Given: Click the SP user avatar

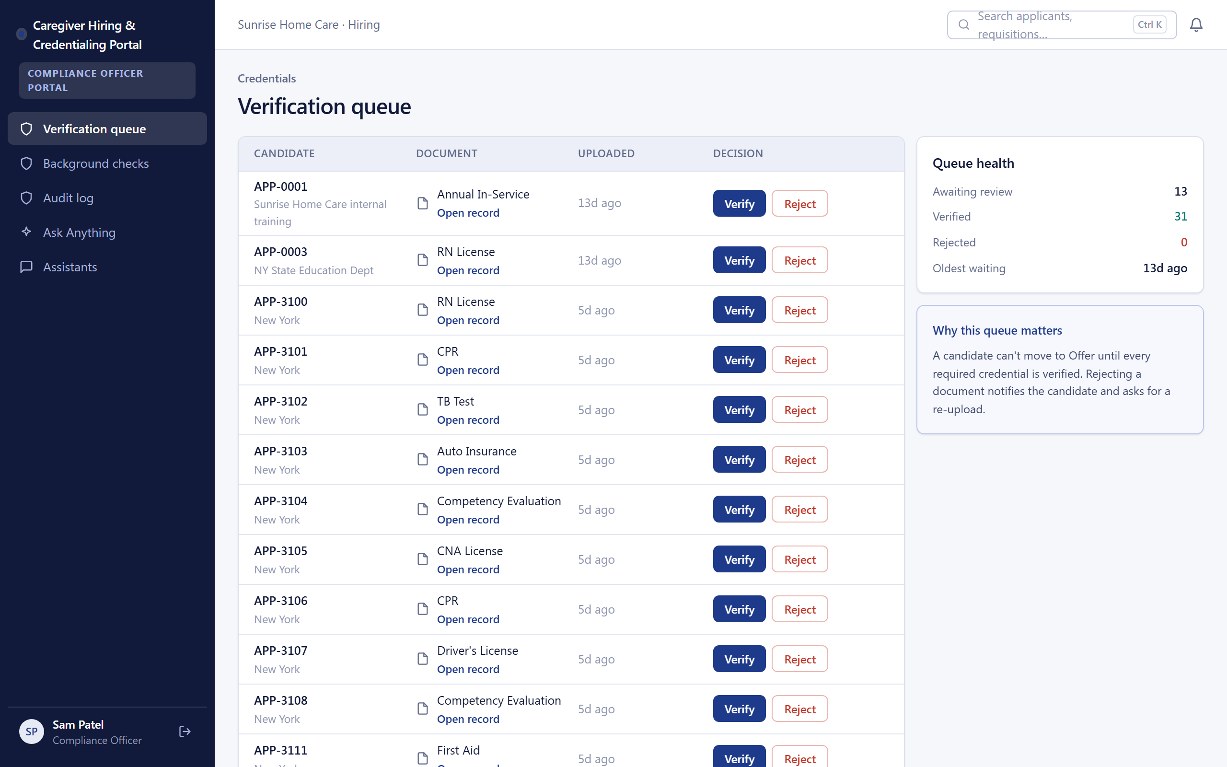Looking at the screenshot, I should (32, 732).
